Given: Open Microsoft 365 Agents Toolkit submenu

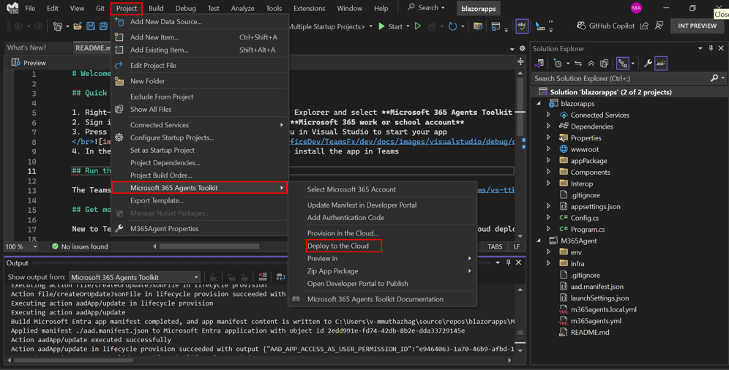Looking at the screenshot, I should click(x=199, y=187).
